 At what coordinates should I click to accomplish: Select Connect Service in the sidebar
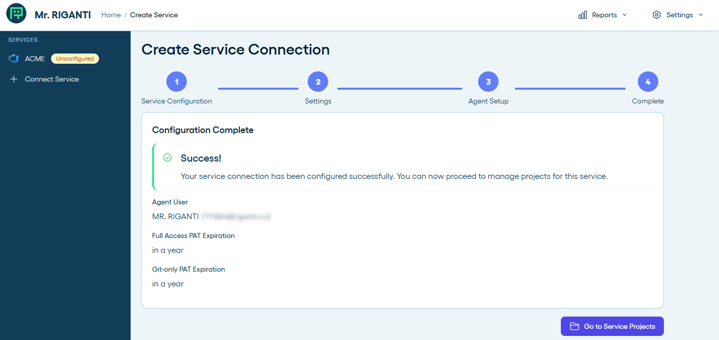pyautogui.click(x=52, y=80)
